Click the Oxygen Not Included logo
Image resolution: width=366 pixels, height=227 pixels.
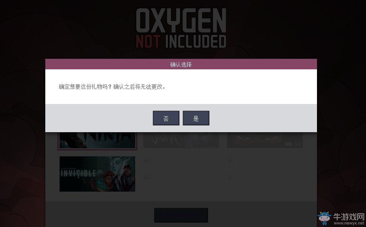click(181, 28)
